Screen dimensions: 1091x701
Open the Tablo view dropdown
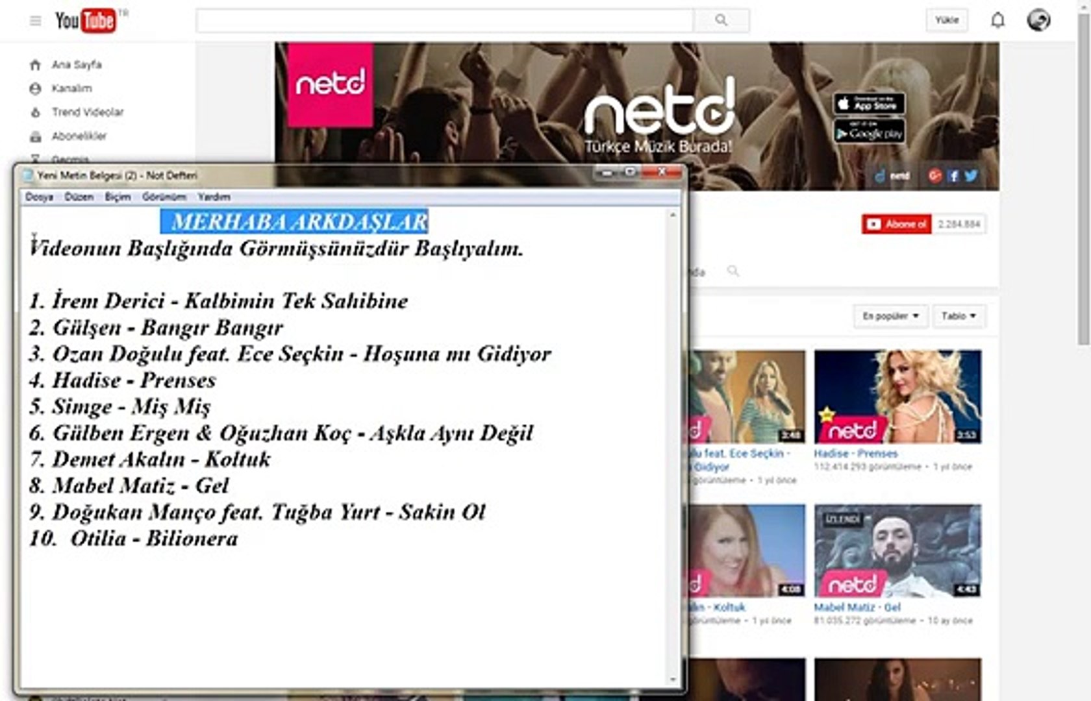pyautogui.click(x=959, y=316)
